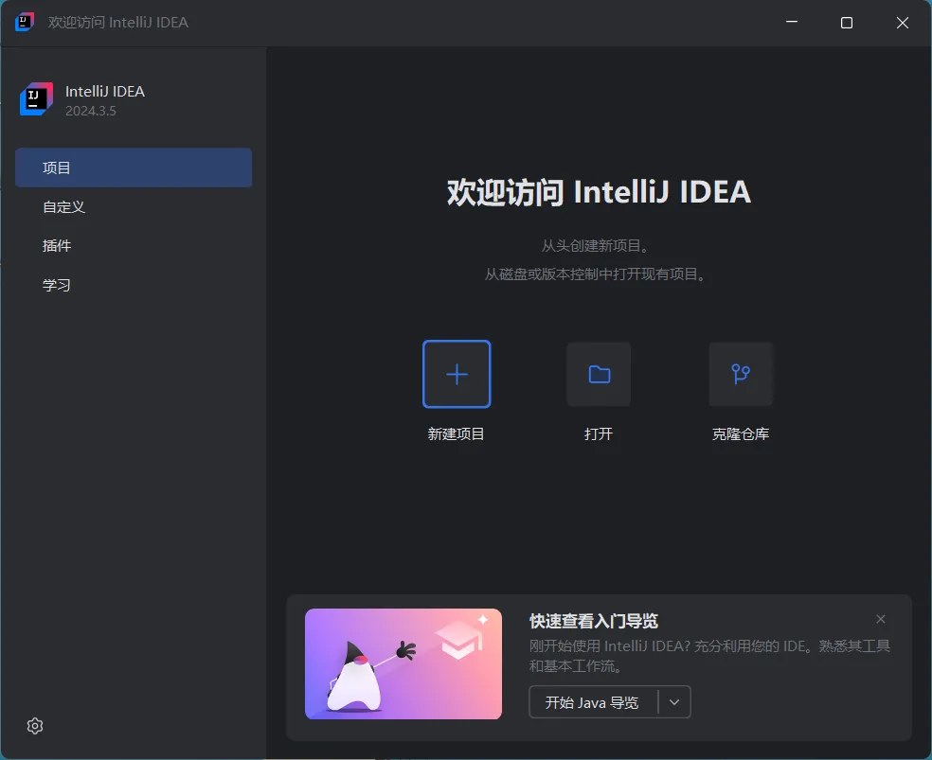Click the New Project plus icon

point(457,374)
